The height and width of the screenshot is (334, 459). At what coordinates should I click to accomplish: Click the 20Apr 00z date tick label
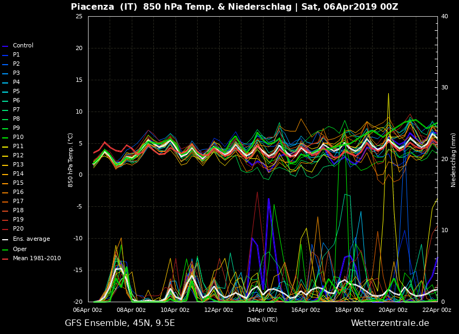pos(393,310)
